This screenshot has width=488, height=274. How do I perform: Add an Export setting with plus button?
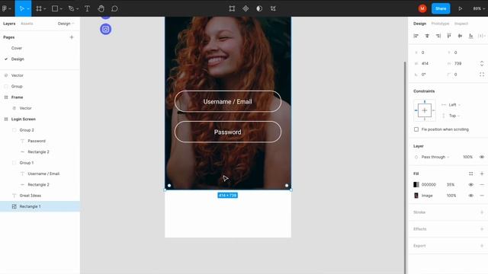(x=482, y=246)
